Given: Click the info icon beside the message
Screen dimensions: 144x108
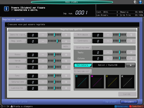Looking at the screenshot, I should [6, 9].
